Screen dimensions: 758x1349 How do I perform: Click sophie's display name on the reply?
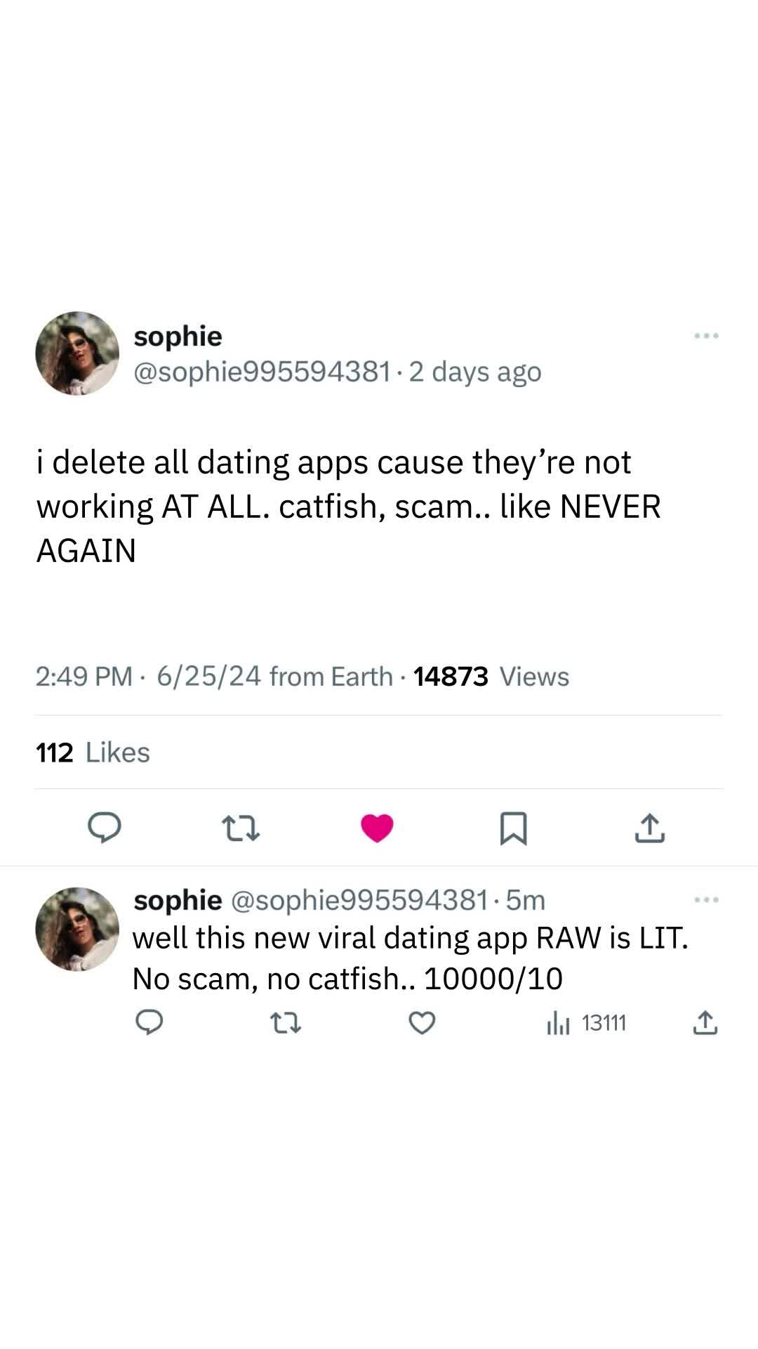[x=178, y=900]
